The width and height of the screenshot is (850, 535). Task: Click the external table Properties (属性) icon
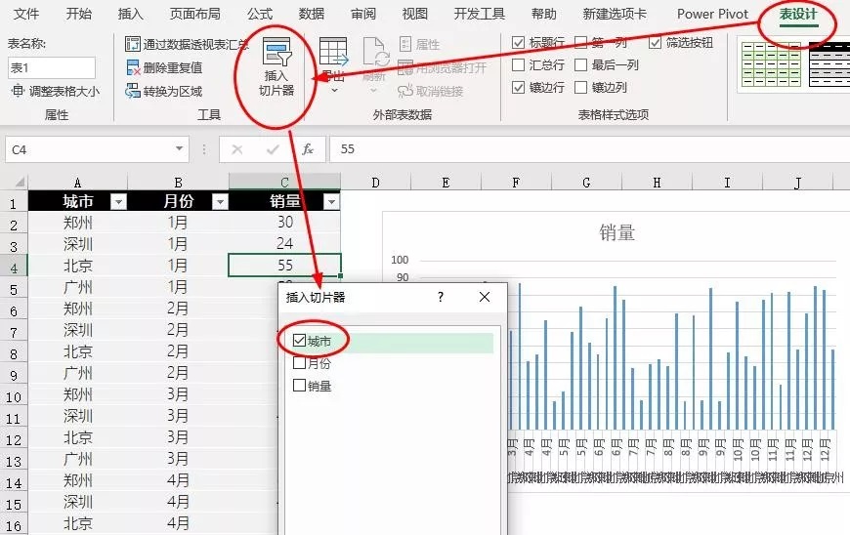(404, 44)
